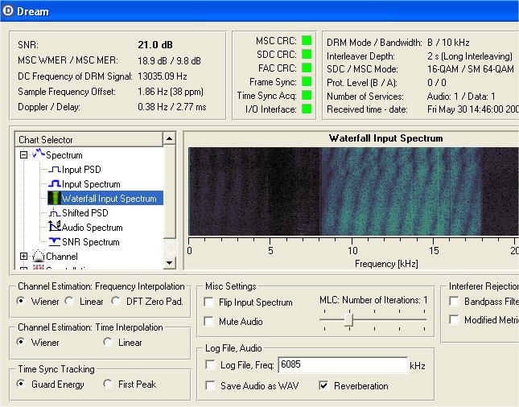Click the SNR Spectrum chart icon
Viewport: 519px width, 407px height.
coord(54,242)
